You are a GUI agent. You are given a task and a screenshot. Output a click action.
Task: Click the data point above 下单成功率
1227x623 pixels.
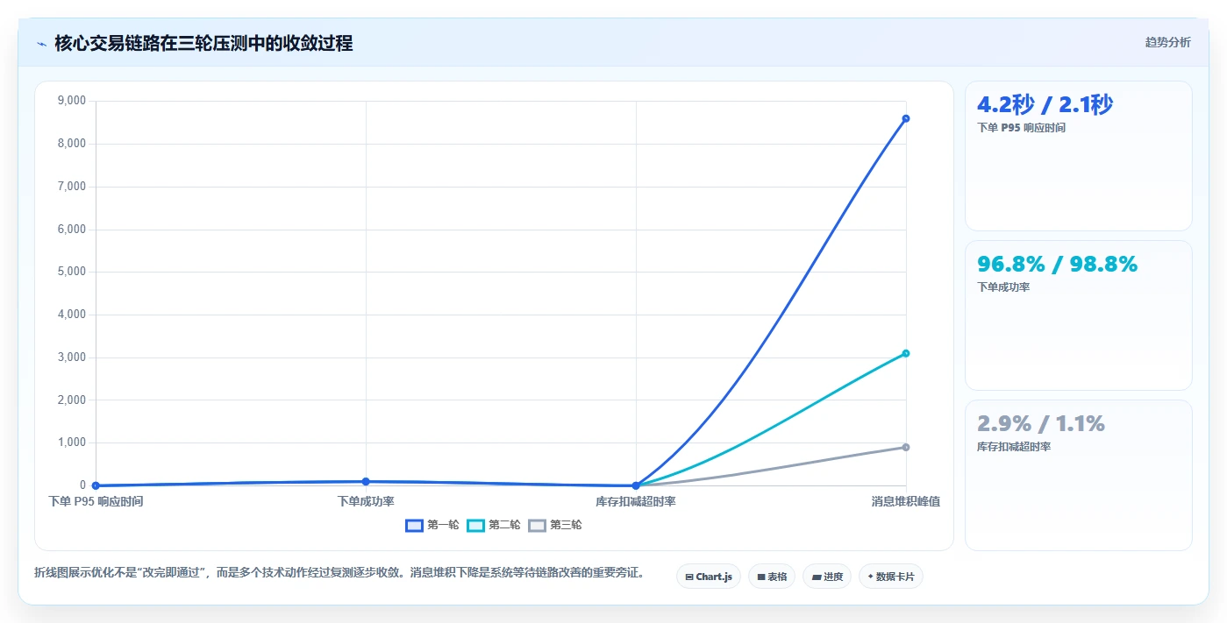pyautogui.click(x=366, y=482)
